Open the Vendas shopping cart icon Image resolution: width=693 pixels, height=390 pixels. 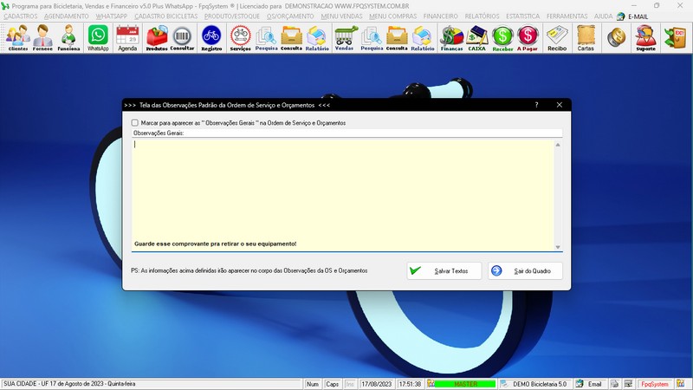pyautogui.click(x=344, y=37)
